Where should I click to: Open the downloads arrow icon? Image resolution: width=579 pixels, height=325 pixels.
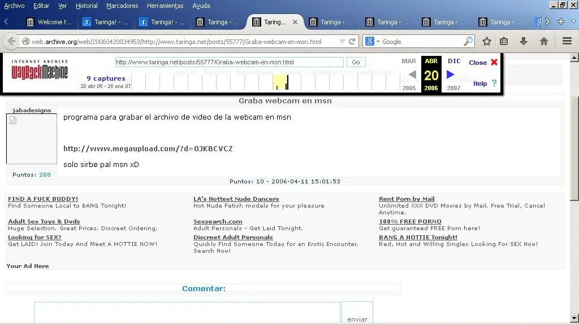pos(524,41)
